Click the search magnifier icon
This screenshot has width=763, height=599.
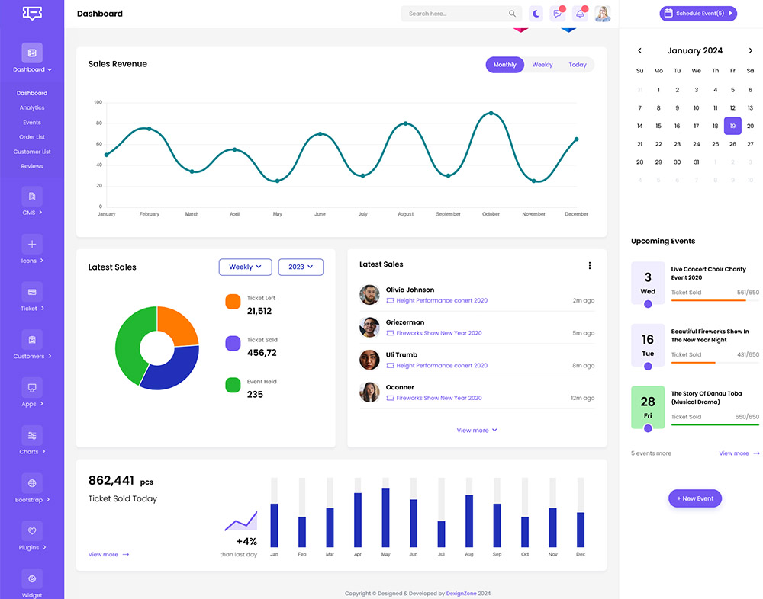pyautogui.click(x=512, y=14)
